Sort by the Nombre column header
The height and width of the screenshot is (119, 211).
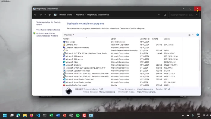click(x=66, y=39)
